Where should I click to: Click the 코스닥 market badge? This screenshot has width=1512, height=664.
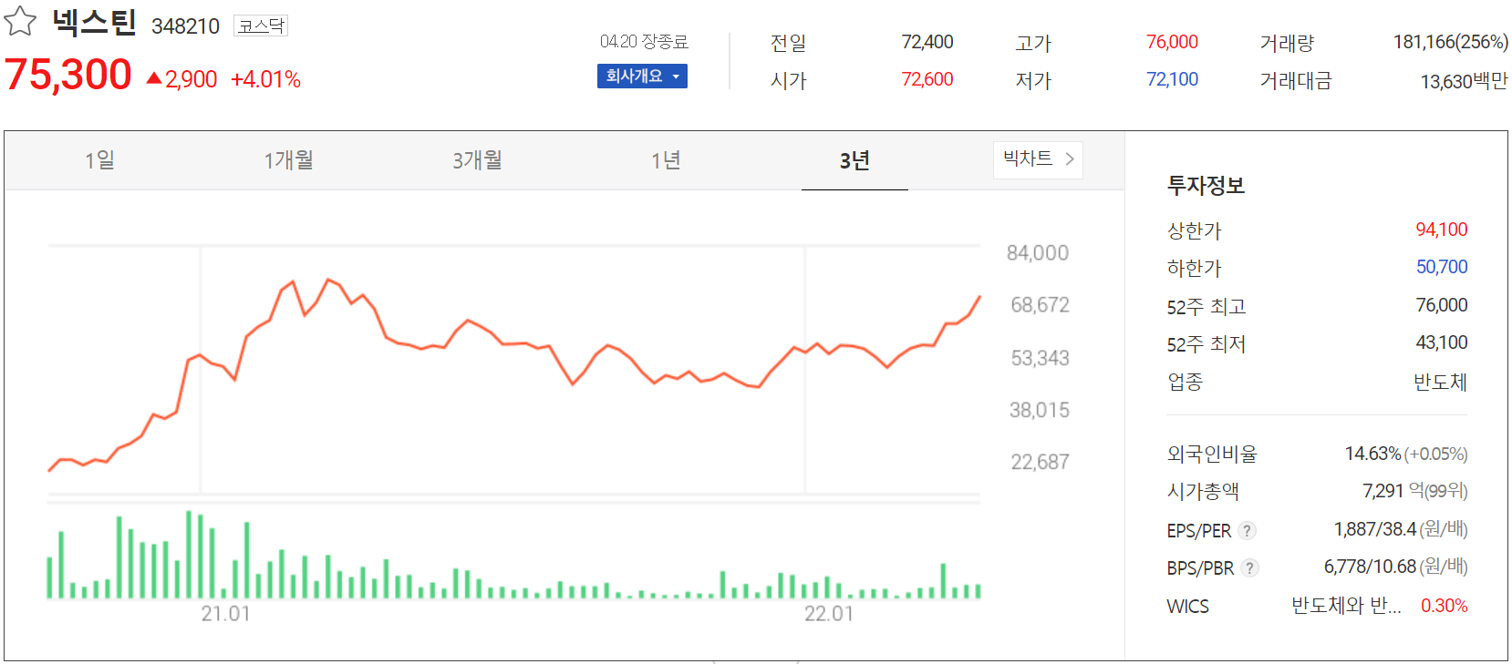pos(261,26)
